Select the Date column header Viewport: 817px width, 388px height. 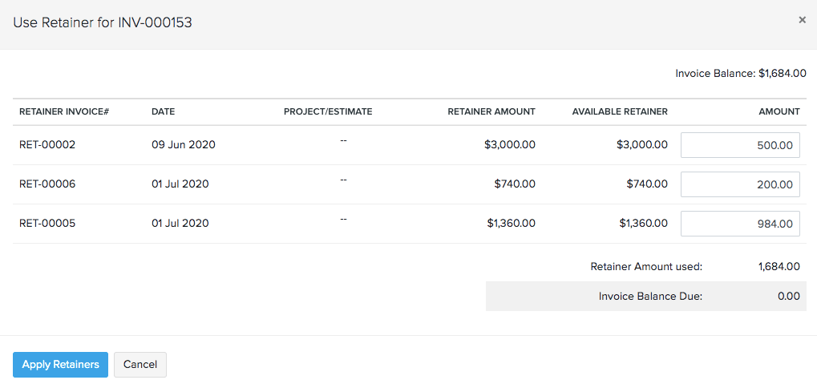[x=163, y=111]
